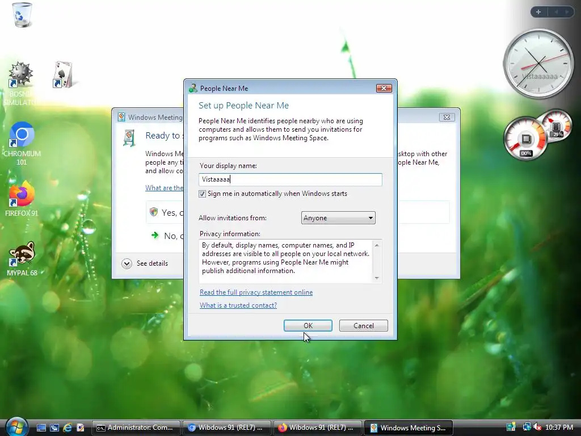The image size is (581, 436).
Task: Click privacy information scroll down arrow
Action: click(377, 278)
